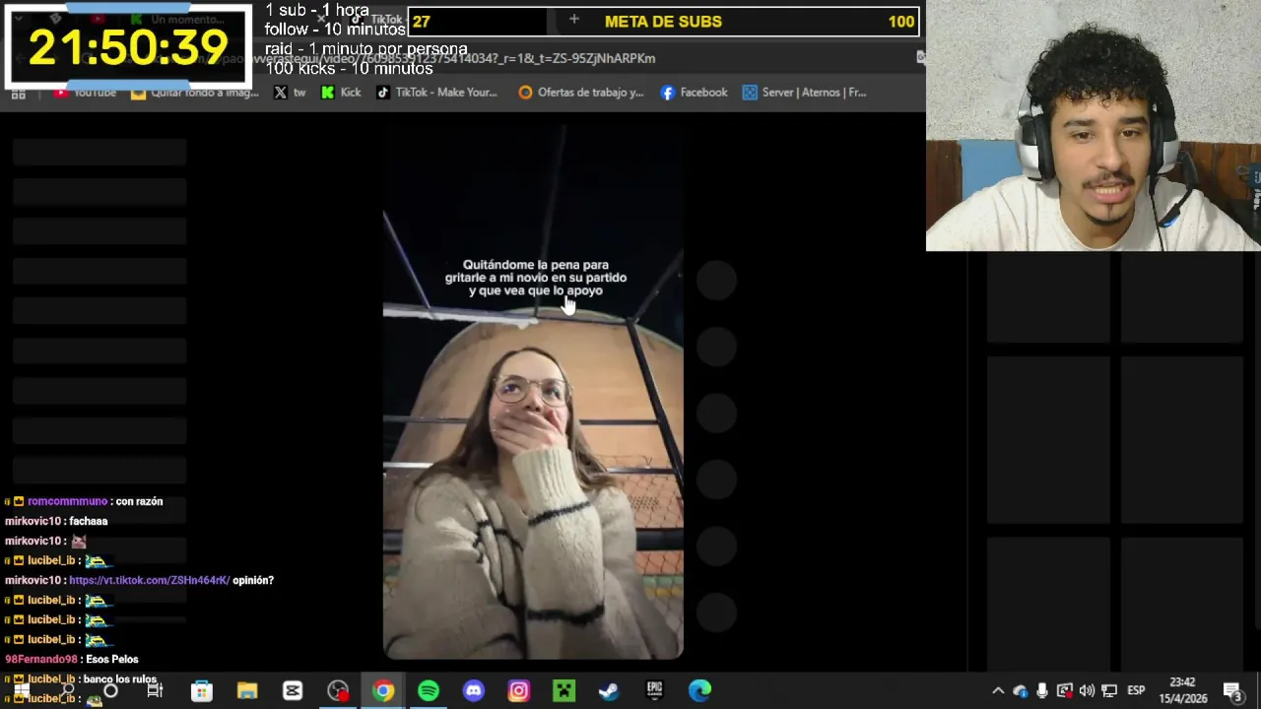Click the 21:50:39 countdown timer overlay
Viewport: 1261px width, 709px height.
(128, 47)
